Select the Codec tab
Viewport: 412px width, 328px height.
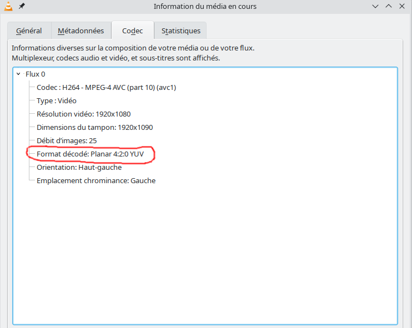pyautogui.click(x=132, y=31)
